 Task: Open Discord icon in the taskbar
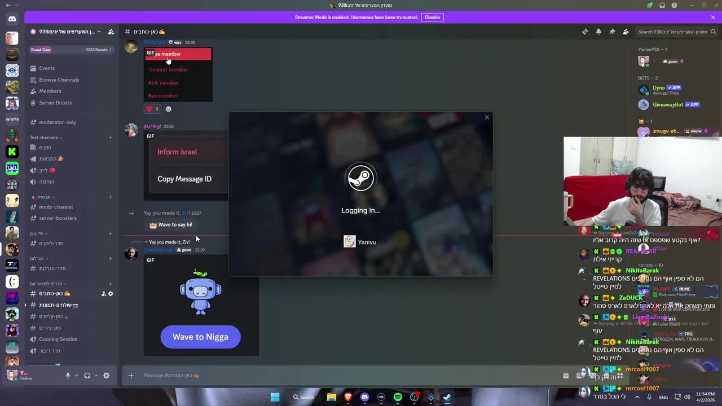[x=364, y=397]
